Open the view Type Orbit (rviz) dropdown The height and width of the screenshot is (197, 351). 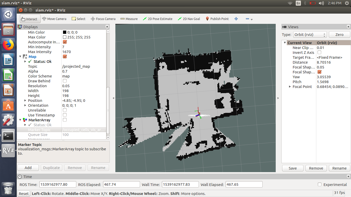(x=310, y=35)
